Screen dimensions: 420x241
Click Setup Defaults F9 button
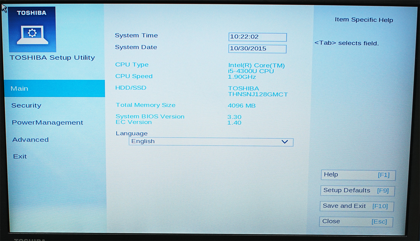[x=357, y=191]
